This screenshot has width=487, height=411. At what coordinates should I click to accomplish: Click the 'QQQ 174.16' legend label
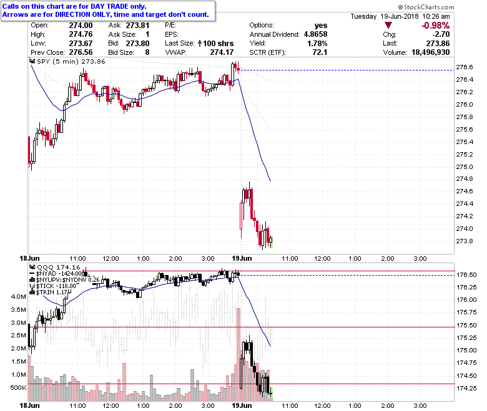(59, 267)
